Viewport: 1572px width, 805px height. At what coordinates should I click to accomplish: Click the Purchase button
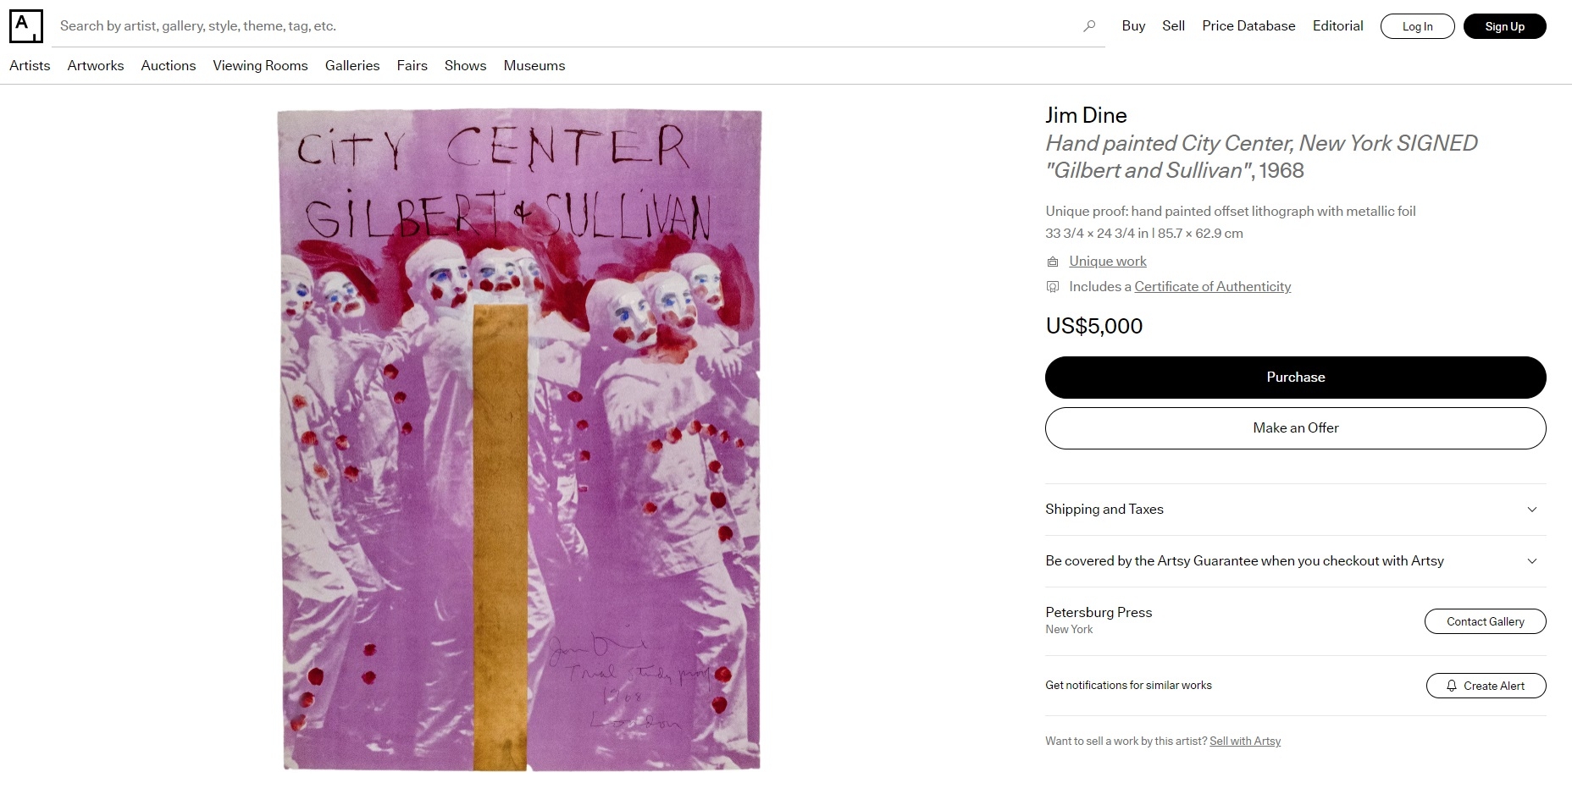1295,378
